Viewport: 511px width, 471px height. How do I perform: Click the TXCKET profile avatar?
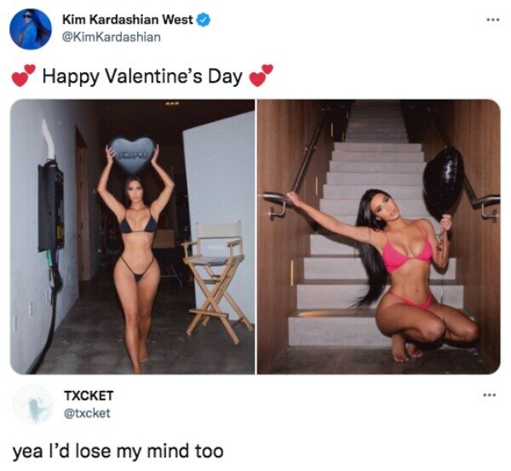pos(33,405)
